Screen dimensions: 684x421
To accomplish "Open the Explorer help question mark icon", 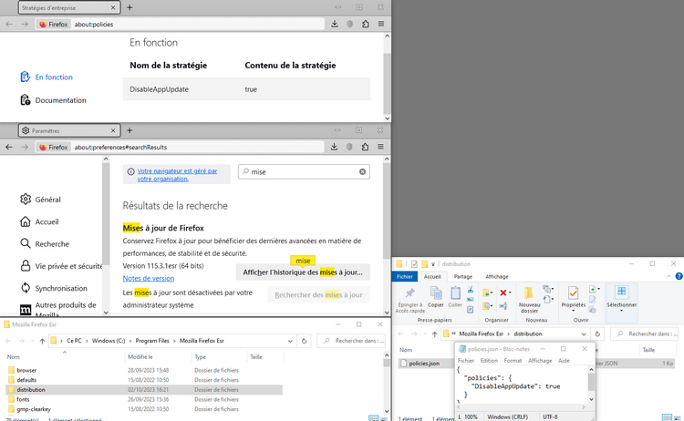I will 679,276.
